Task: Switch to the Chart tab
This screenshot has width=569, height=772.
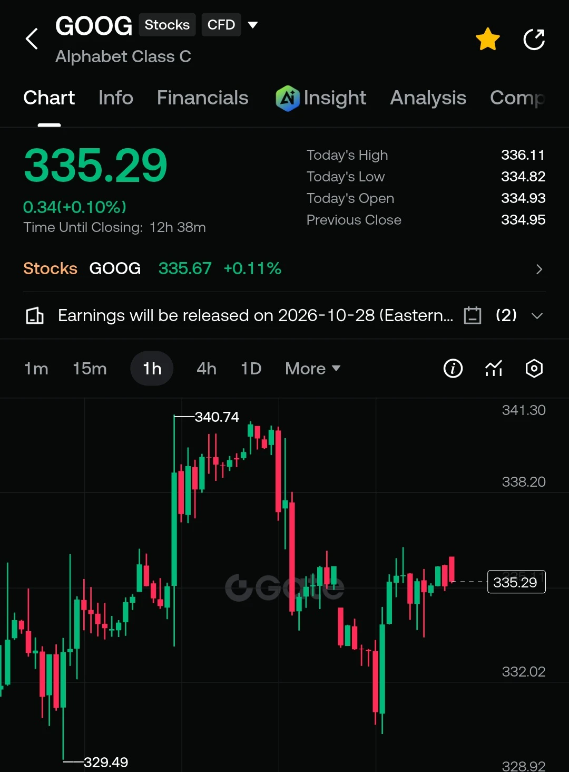Action: [49, 98]
